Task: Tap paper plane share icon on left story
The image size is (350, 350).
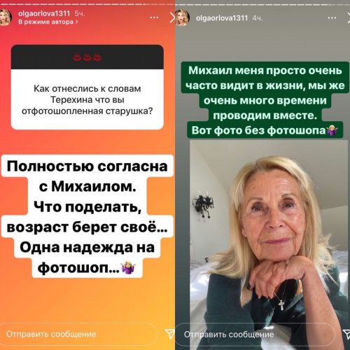Action: [169, 334]
